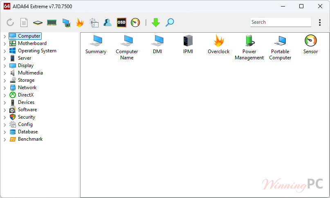330x198 pixels.
Task: Select Server in the tree
Action: [20, 58]
